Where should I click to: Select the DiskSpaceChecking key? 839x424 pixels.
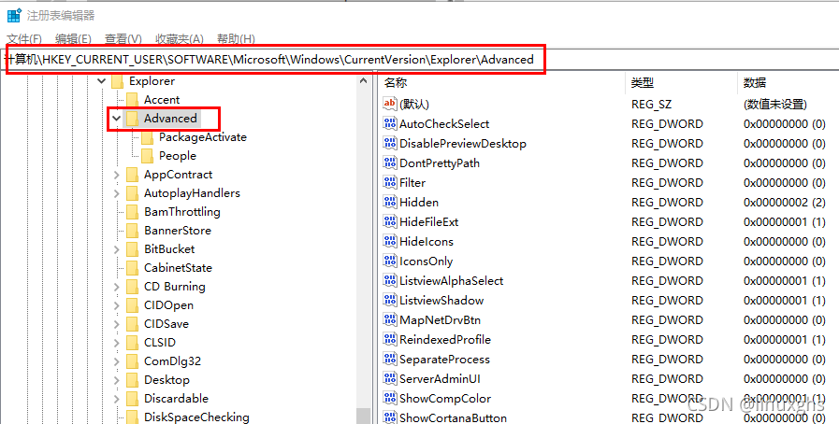click(196, 417)
